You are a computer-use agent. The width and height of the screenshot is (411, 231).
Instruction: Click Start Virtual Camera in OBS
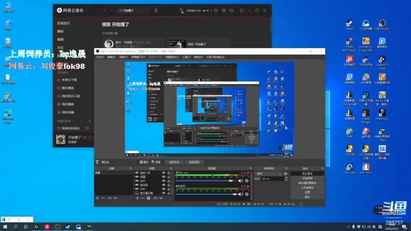point(307,183)
